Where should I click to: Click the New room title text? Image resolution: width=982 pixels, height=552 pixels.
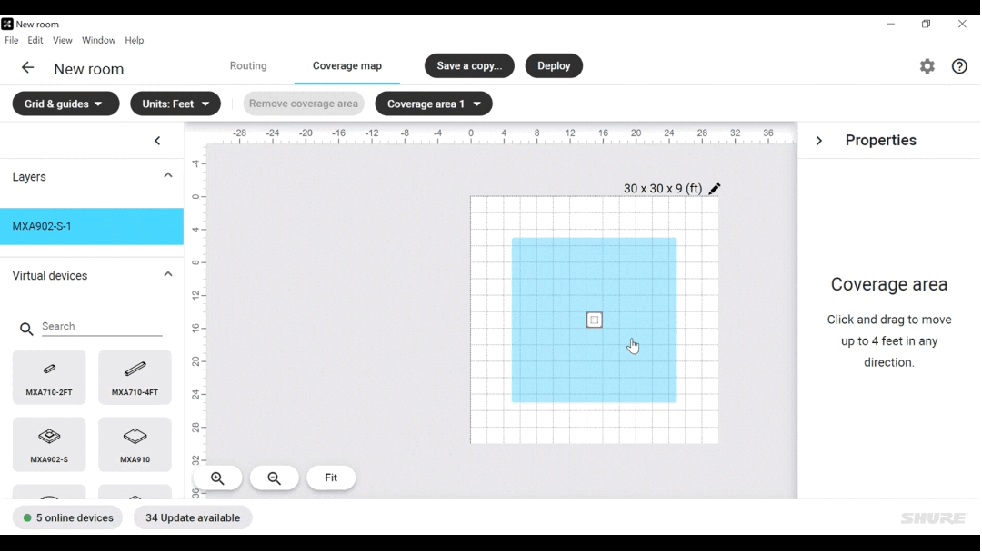pos(89,69)
